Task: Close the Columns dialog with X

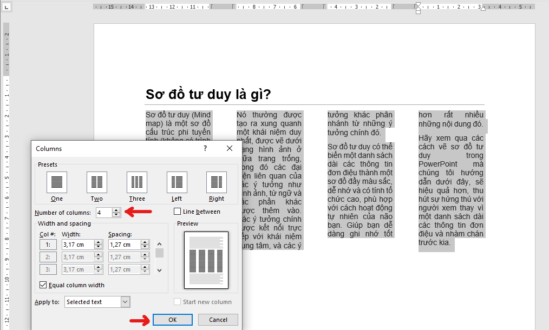Action: (x=230, y=148)
